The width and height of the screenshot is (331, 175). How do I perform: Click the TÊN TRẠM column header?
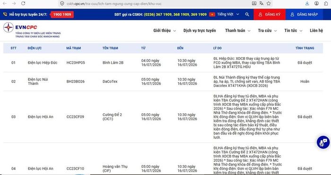pyautogui.click(x=110, y=48)
